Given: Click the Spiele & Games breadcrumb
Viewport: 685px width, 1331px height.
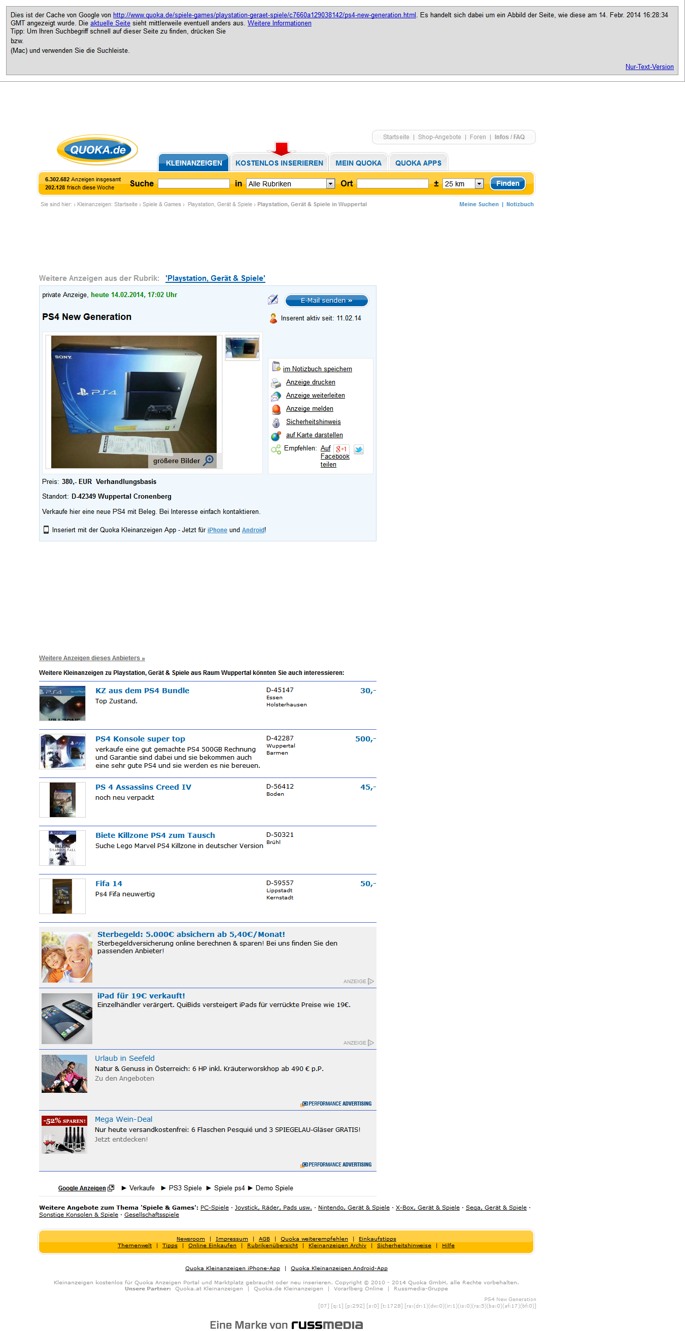Looking at the screenshot, I should [161, 204].
